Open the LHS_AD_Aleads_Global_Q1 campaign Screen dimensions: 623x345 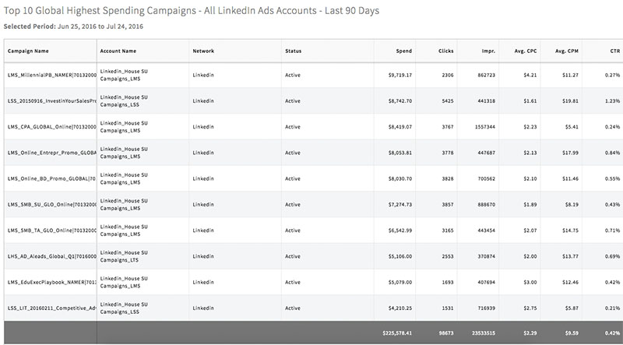pos(51,255)
